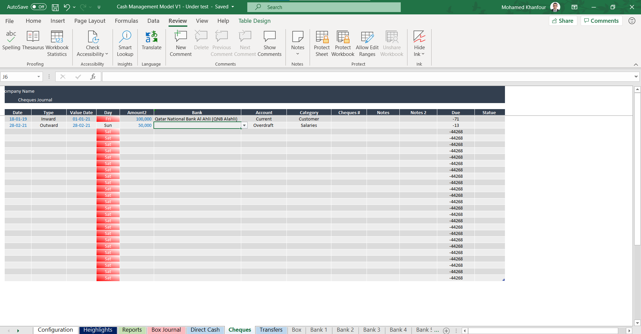641x334 pixels.
Task: Click the horizontal scrollbar right arrow
Action: pos(629,331)
